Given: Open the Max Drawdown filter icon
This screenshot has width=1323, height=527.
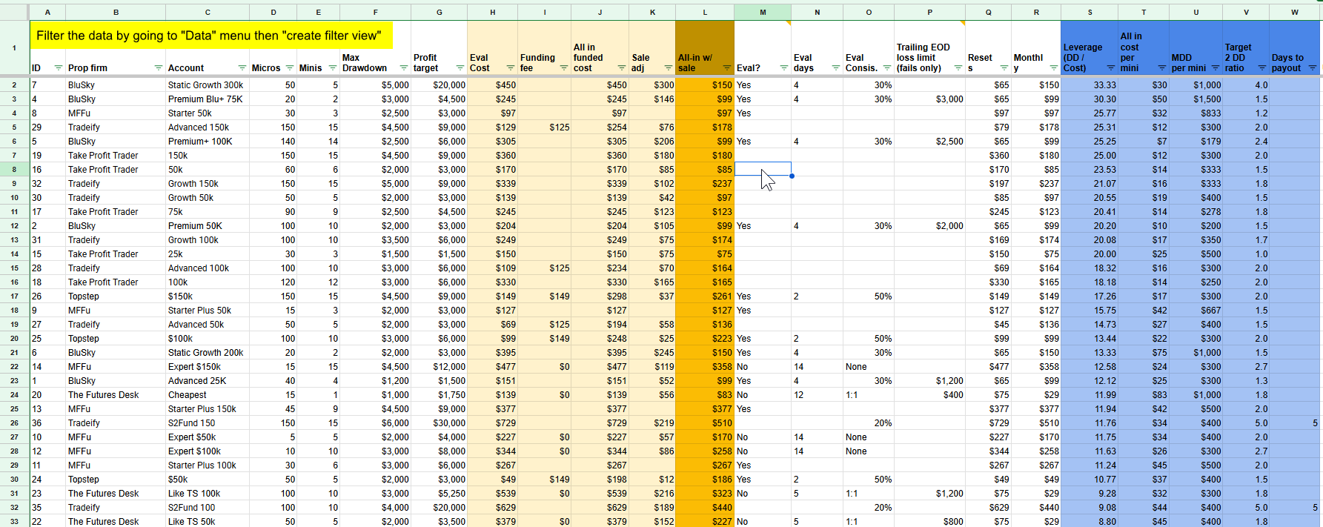Looking at the screenshot, I should (x=403, y=67).
